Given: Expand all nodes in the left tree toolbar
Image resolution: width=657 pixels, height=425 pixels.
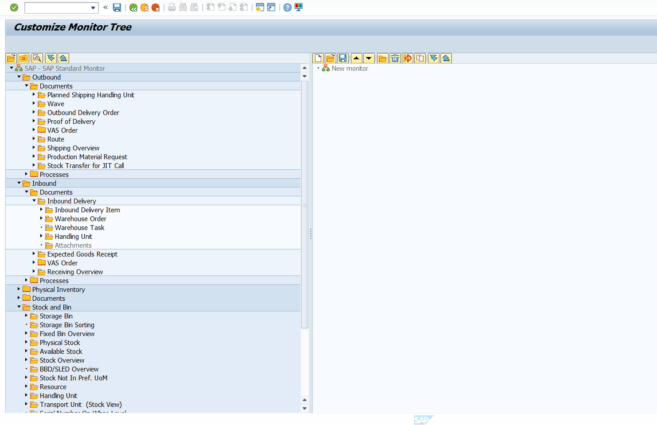Looking at the screenshot, I should tap(51, 58).
